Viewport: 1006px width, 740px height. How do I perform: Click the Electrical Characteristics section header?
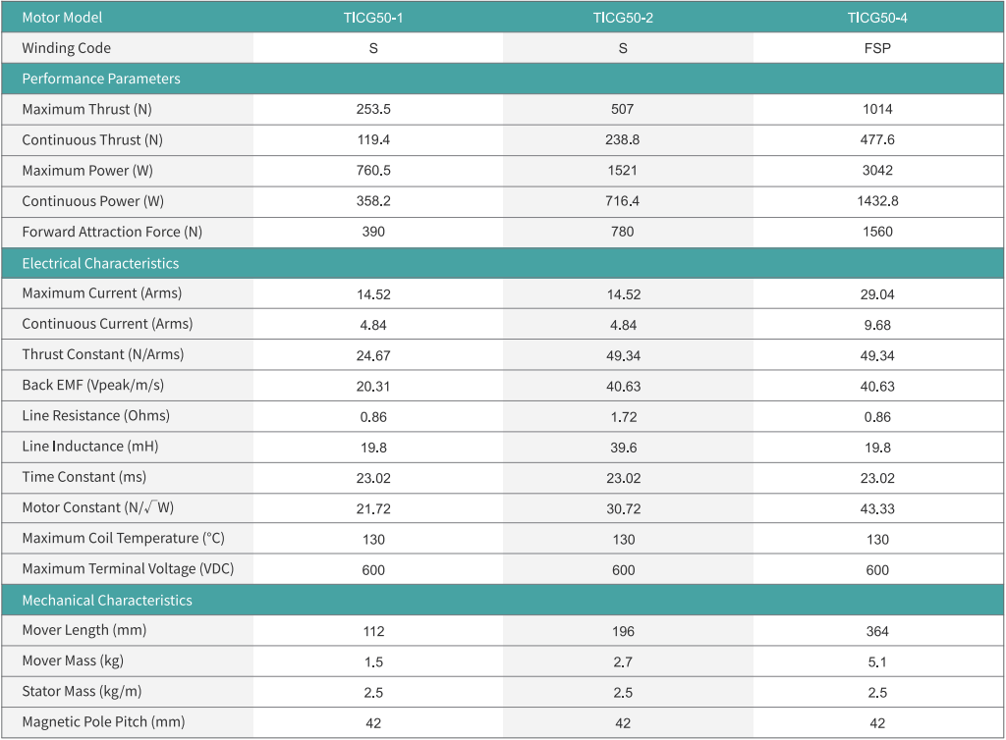(100, 263)
